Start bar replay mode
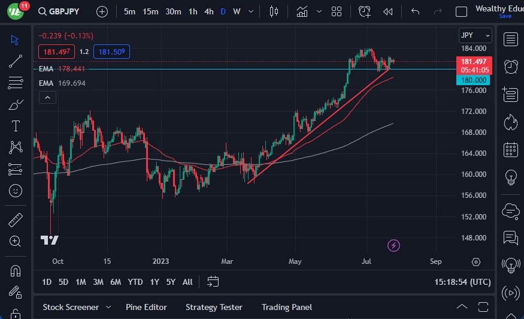The width and height of the screenshot is (524, 319). pos(388,11)
